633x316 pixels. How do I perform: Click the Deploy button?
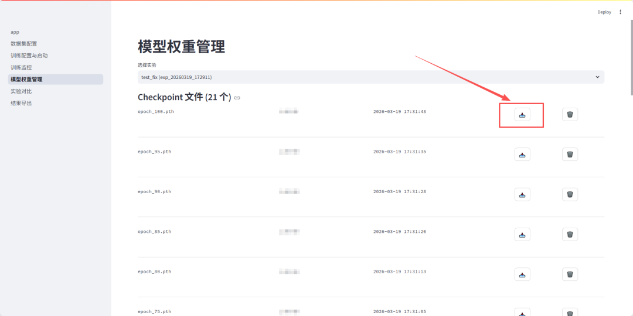pyautogui.click(x=604, y=12)
